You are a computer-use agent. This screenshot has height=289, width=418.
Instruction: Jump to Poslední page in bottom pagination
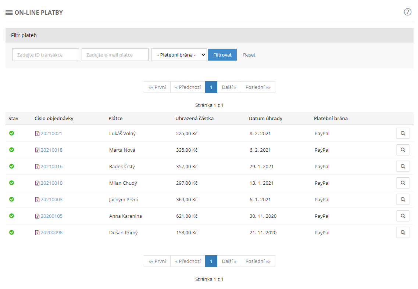click(258, 261)
